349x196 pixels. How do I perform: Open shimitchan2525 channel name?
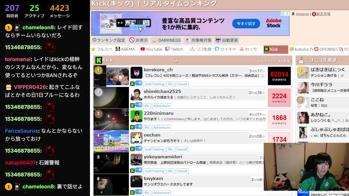point(162,91)
